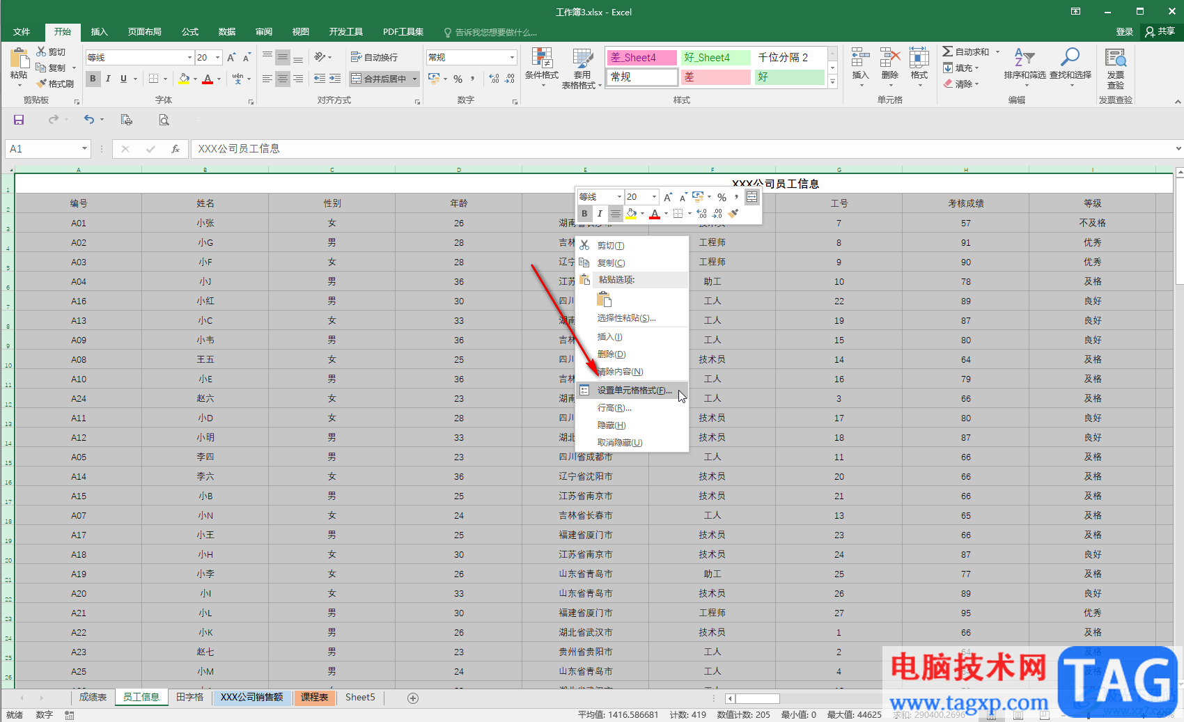Select the Format Painter brush in ribbon
This screenshot has width=1184, height=722.
pyautogui.click(x=55, y=84)
